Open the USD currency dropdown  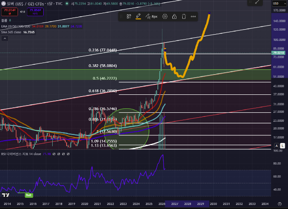(279, 3)
